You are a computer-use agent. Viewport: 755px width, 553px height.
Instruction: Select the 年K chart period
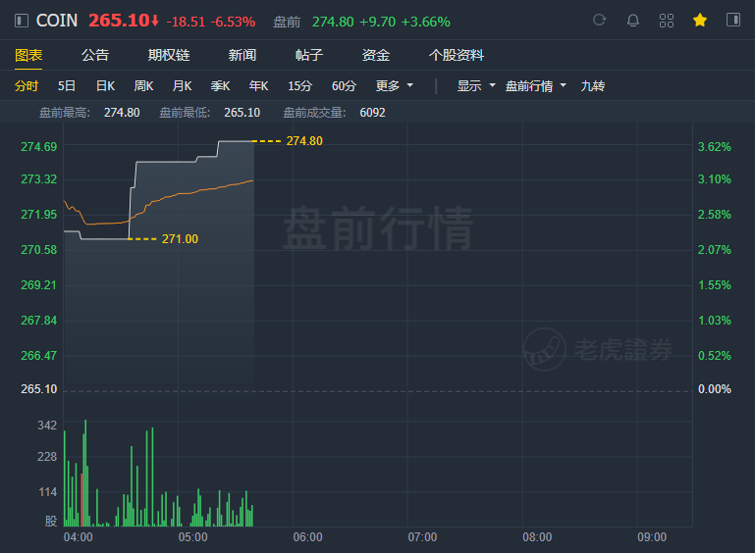click(x=258, y=86)
